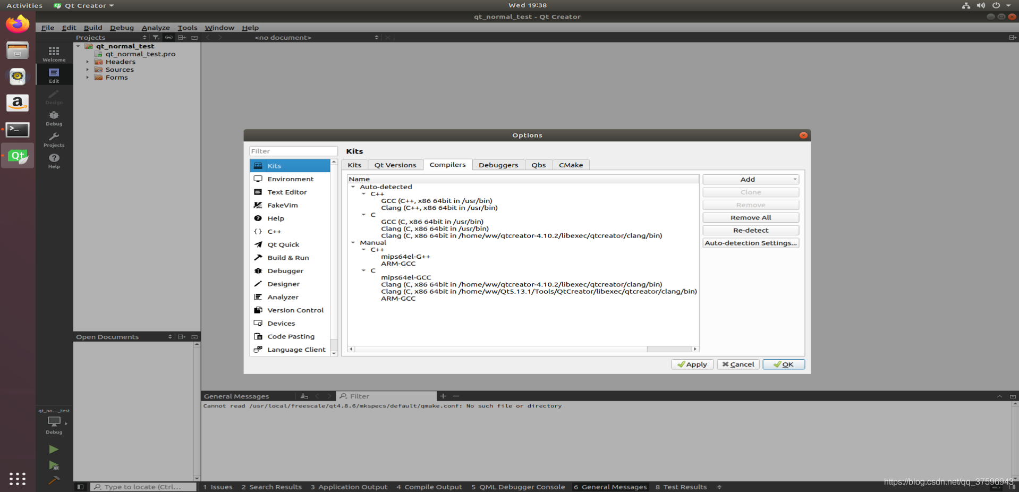Open the Debug mode in sidebar

[54, 118]
